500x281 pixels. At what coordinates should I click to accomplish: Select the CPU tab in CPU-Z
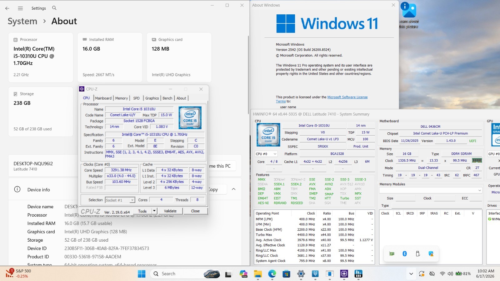click(x=87, y=98)
